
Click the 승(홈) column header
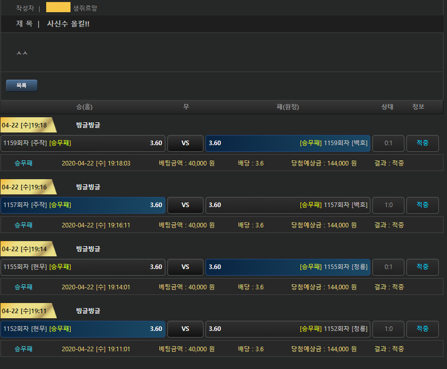click(84, 107)
